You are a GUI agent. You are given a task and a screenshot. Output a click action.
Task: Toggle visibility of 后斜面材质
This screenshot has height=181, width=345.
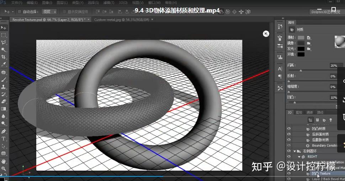click(289, 134)
